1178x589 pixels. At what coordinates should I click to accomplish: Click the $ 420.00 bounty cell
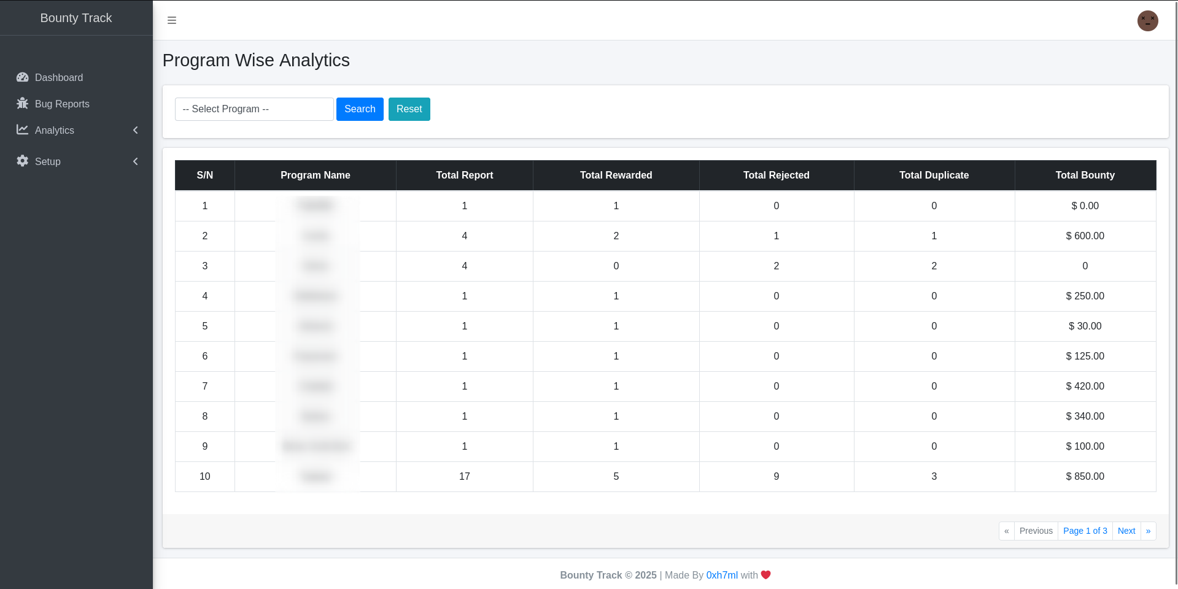pos(1085,387)
